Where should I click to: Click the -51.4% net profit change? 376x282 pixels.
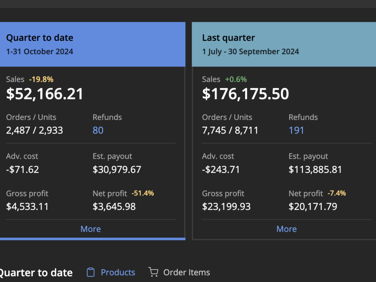[x=143, y=193]
